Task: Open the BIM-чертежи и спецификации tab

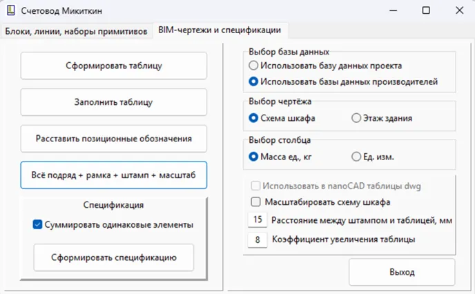Action: [219, 30]
